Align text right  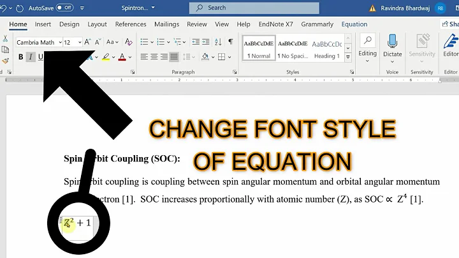164,57
